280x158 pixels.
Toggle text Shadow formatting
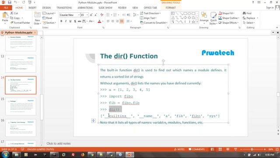coord(75,22)
